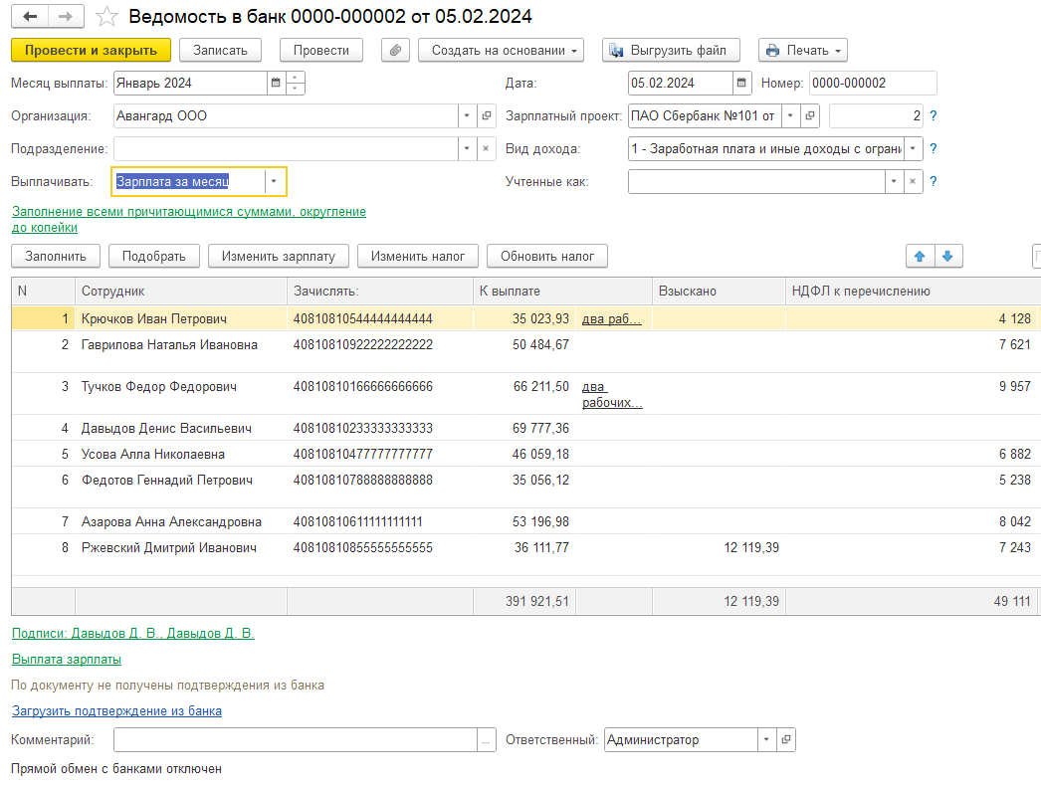Screen dimensions: 1041x788
Task: Sort by Сотрудник column header
Action: [x=180, y=292]
